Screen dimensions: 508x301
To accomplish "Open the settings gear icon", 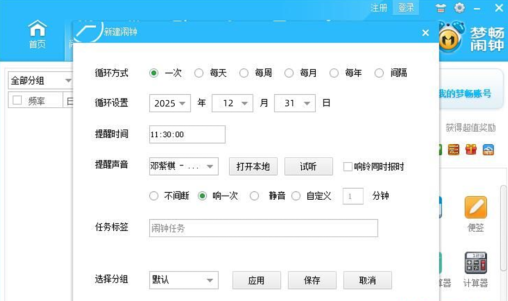I will pyautogui.click(x=459, y=8).
